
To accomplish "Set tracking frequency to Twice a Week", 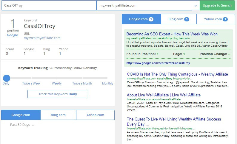I will click(31, 83).
